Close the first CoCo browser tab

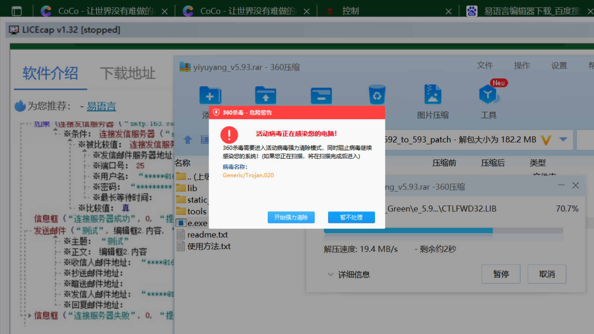click(x=165, y=11)
